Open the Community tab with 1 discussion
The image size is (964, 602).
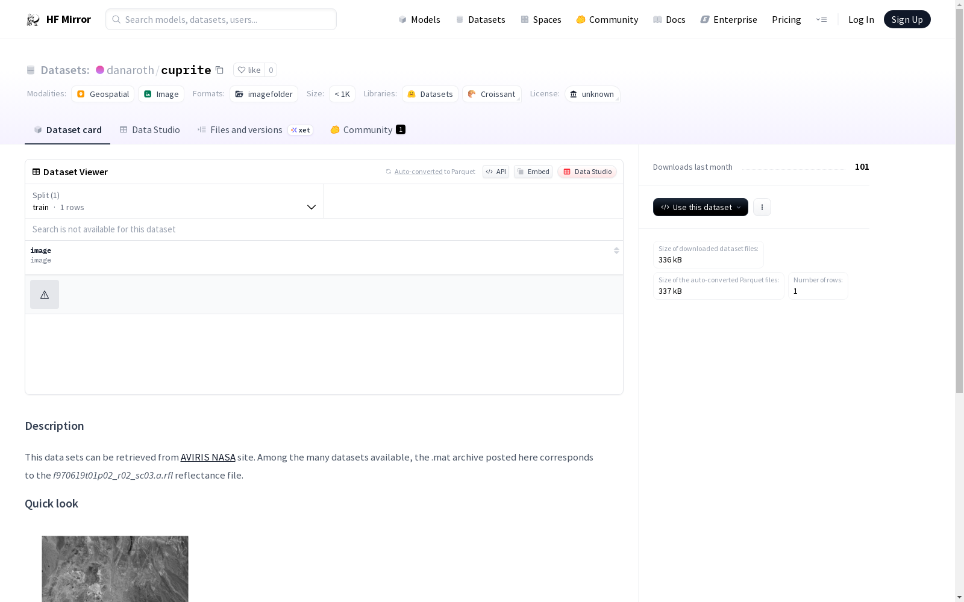[x=368, y=129]
